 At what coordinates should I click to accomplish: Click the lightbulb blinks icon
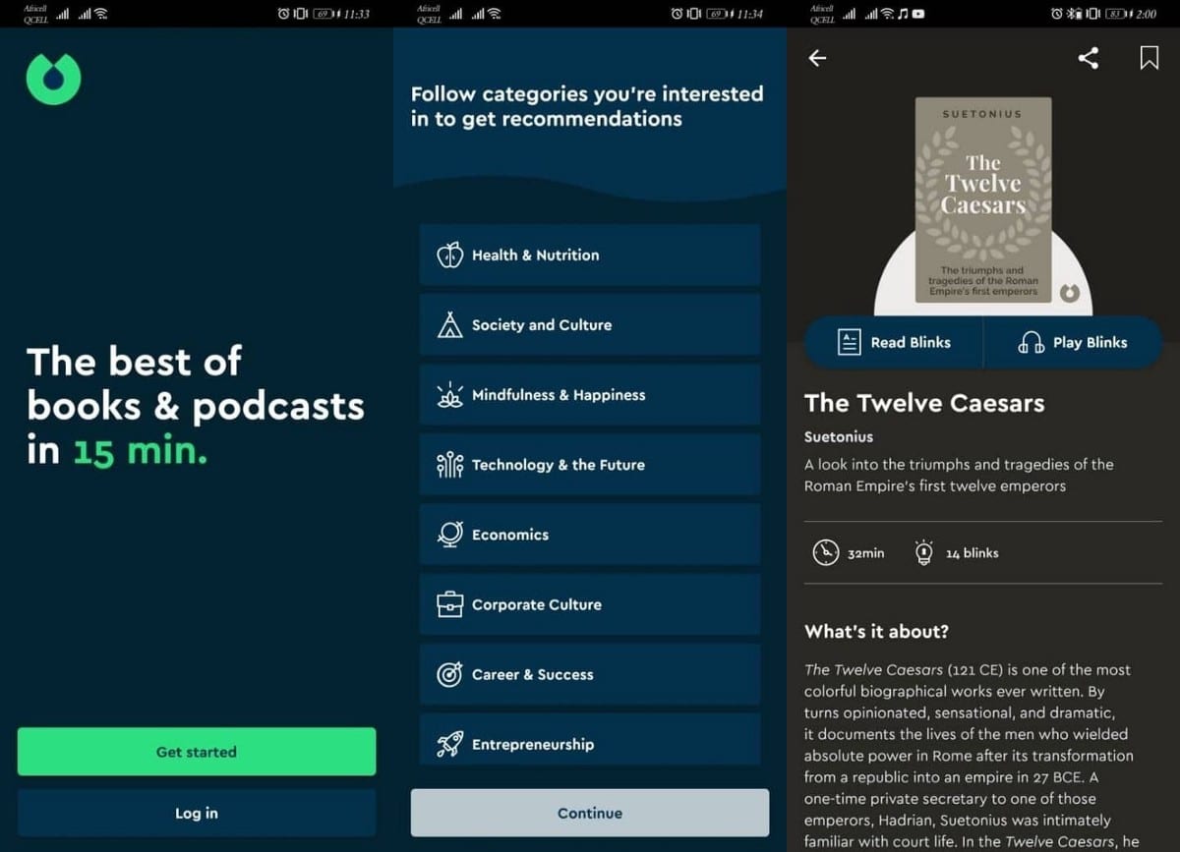pyautogui.click(x=923, y=553)
